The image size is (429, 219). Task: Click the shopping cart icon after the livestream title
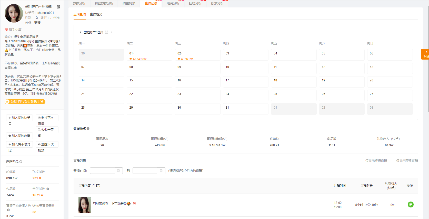tap(134, 204)
